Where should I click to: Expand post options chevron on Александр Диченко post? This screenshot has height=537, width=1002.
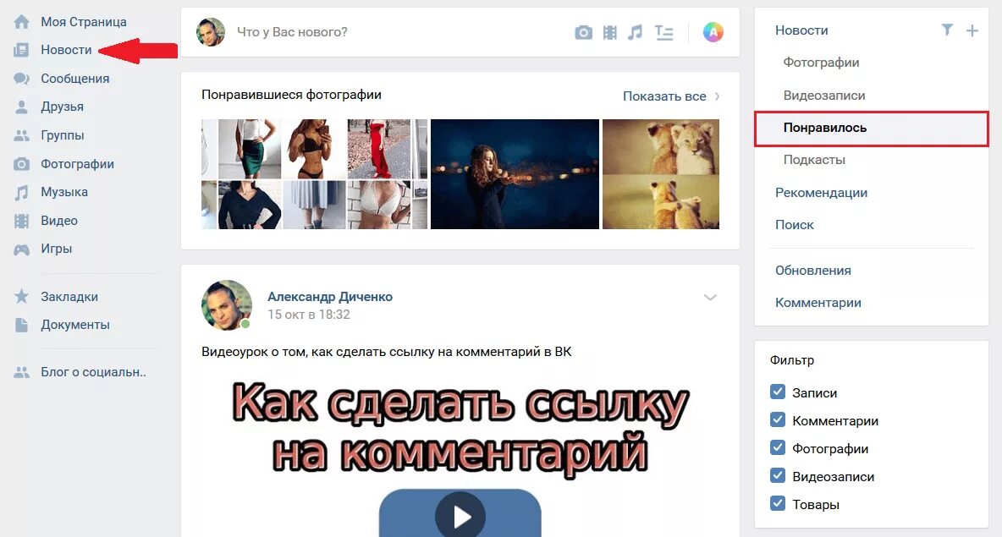[x=710, y=298]
